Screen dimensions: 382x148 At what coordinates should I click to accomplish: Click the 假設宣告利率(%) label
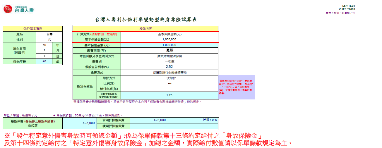(97, 67)
